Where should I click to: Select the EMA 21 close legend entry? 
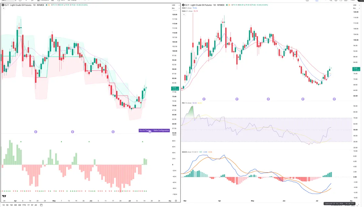coord(187,11)
